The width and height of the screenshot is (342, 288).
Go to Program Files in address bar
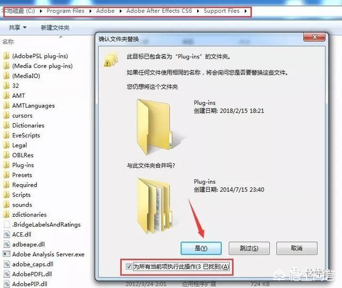65,11
